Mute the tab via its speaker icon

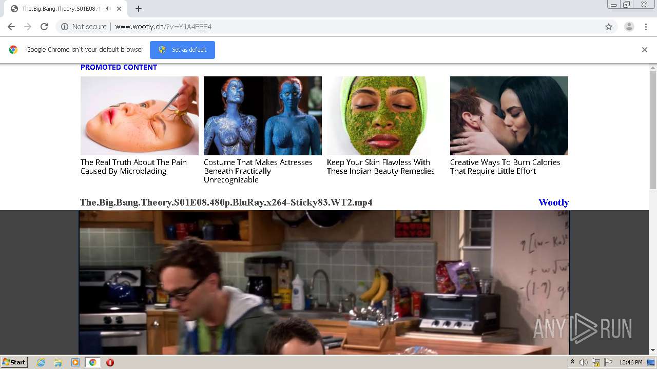coord(108,9)
